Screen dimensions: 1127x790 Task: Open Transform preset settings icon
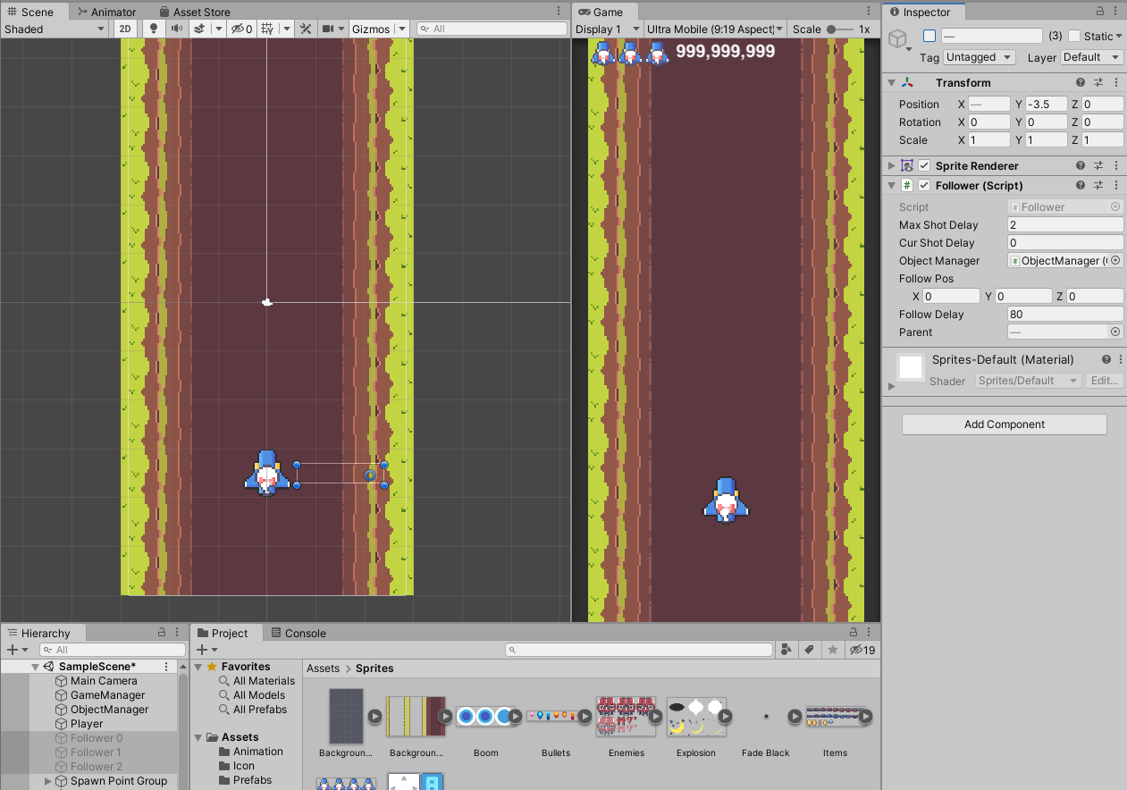[x=1099, y=82]
